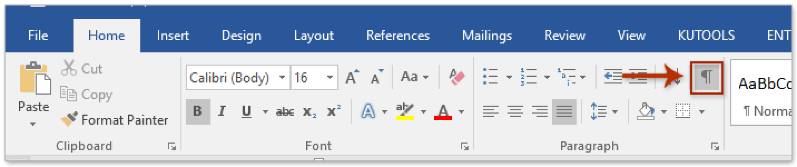The width and height of the screenshot is (797, 167).
Task: Click the Increase Font Size icon
Action: click(x=352, y=77)
